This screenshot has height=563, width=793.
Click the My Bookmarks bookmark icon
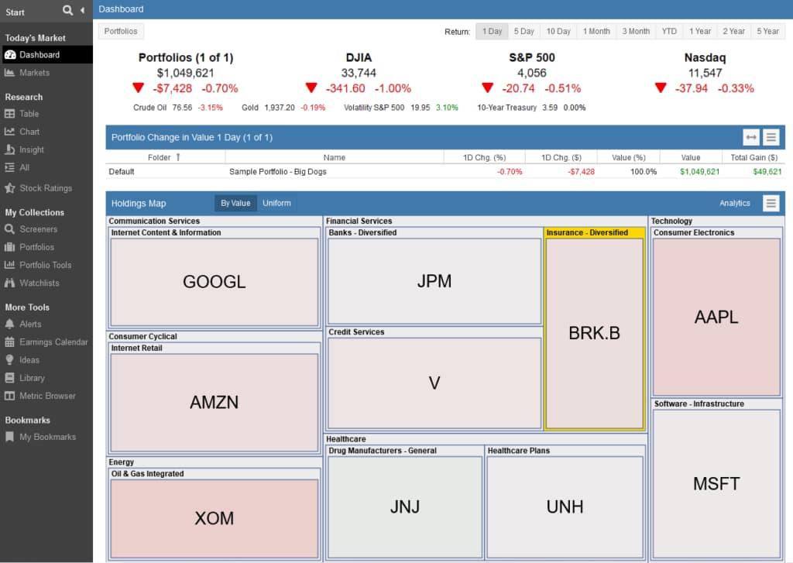(9, 437)
